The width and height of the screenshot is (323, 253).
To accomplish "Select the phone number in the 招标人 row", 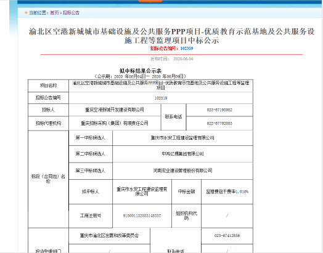I will click(x=219, y=110).
